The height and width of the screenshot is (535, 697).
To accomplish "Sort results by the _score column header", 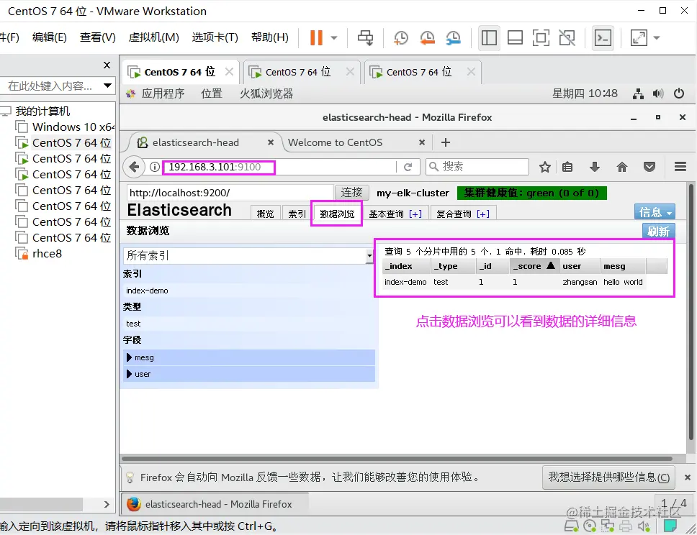I will tap(534, 266).
